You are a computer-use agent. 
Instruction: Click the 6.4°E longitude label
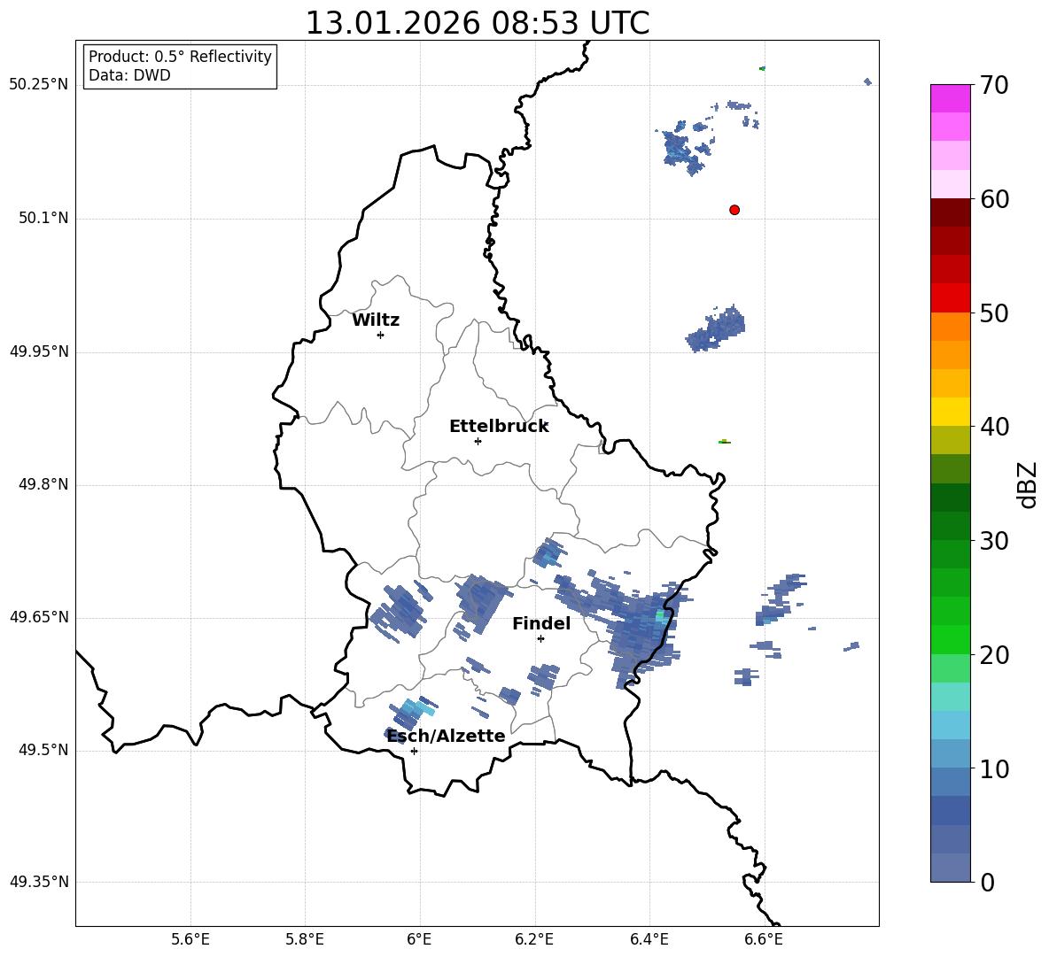click(649, 939)
